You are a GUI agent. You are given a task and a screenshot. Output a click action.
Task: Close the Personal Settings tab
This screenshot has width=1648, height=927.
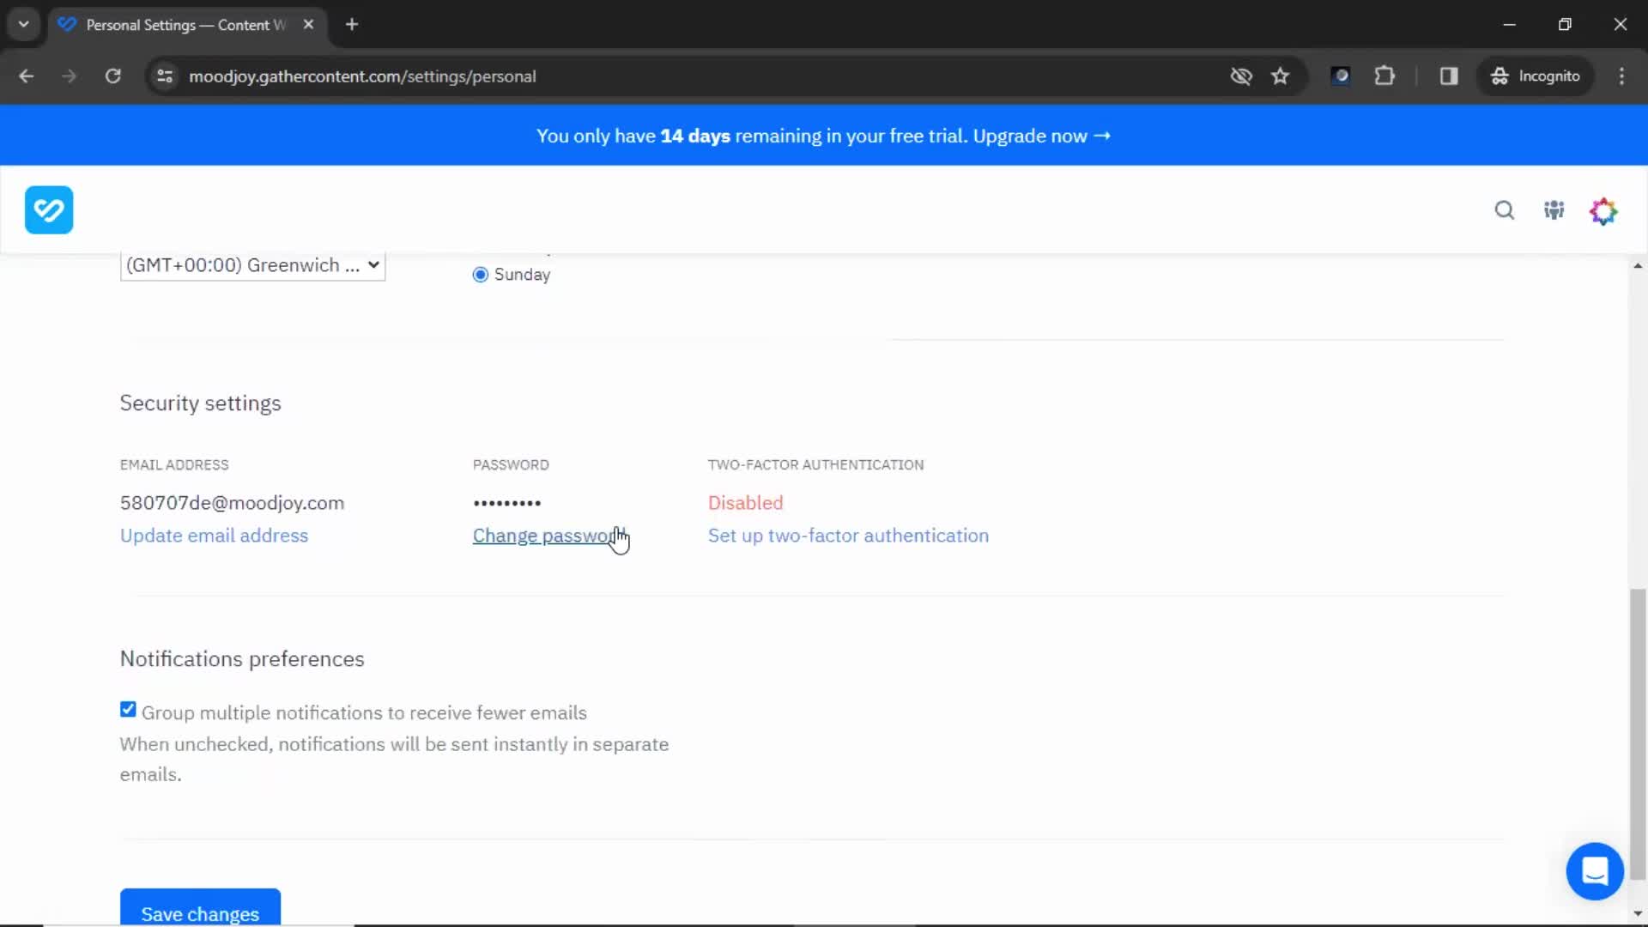coord(308,25)
